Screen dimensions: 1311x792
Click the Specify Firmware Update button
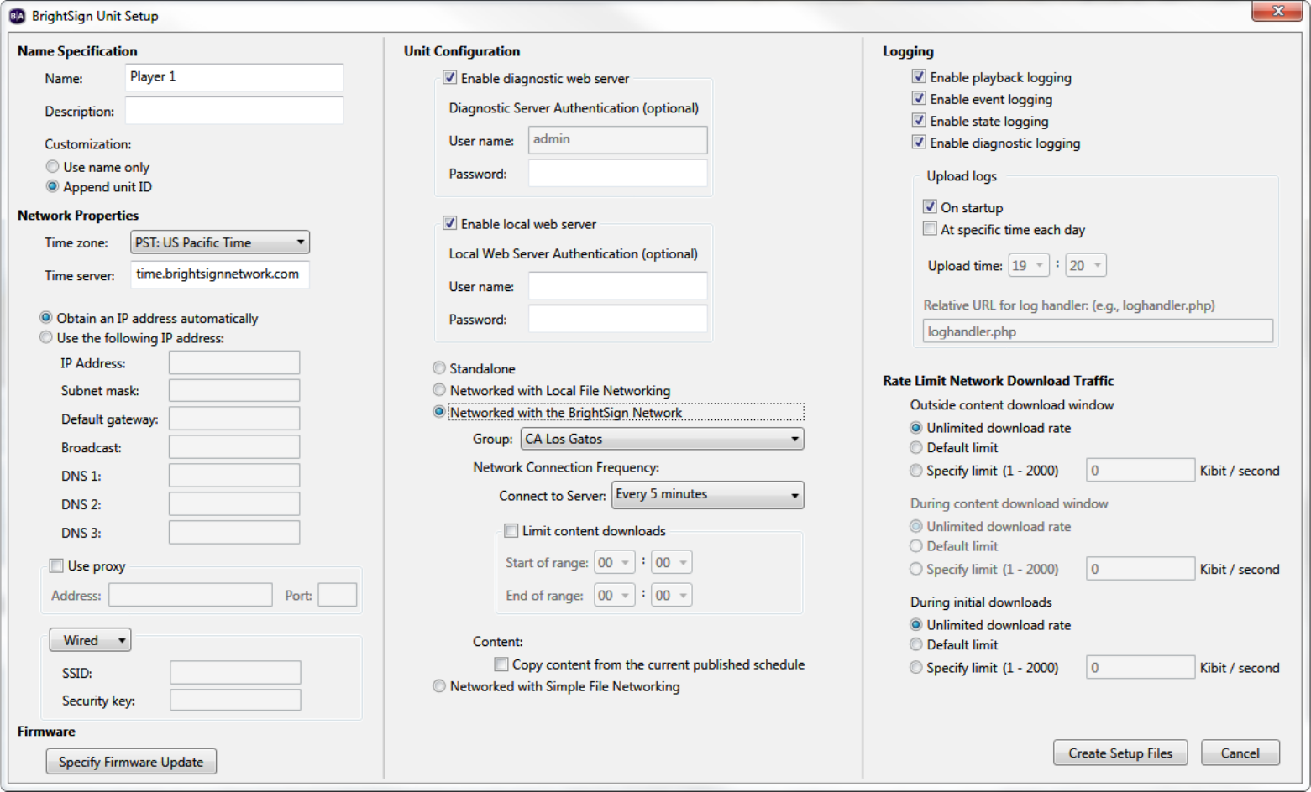pyautogui.click(x=131, y=762)
